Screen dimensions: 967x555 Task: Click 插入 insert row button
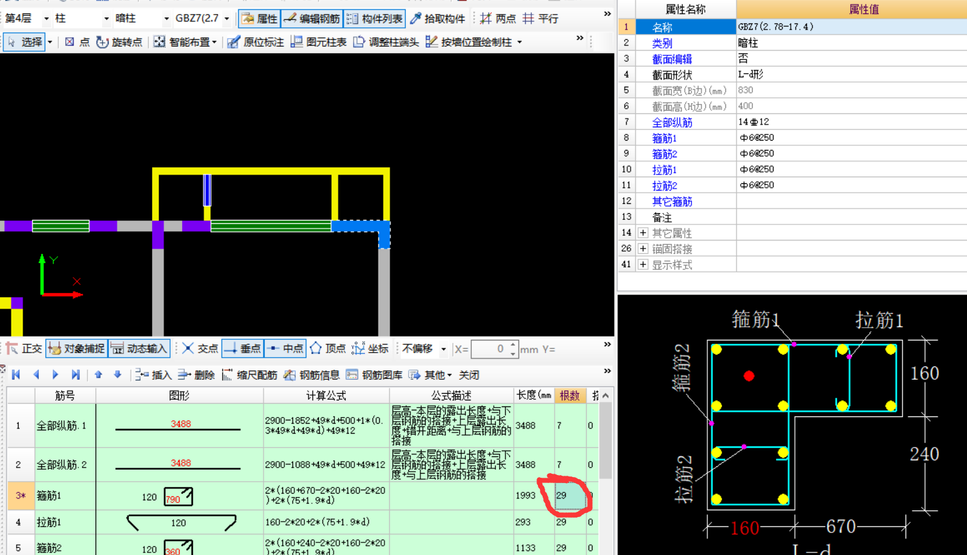153,375
